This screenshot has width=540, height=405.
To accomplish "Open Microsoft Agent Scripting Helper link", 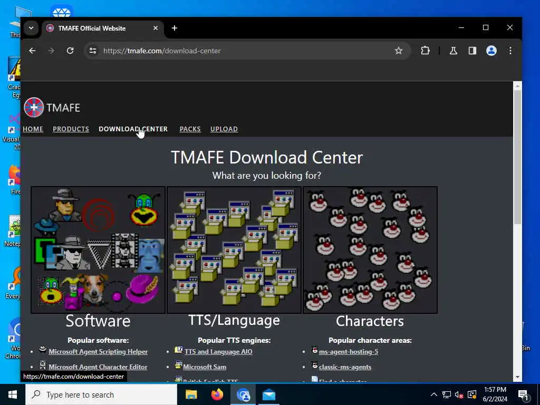I will (x=98, y=352).
